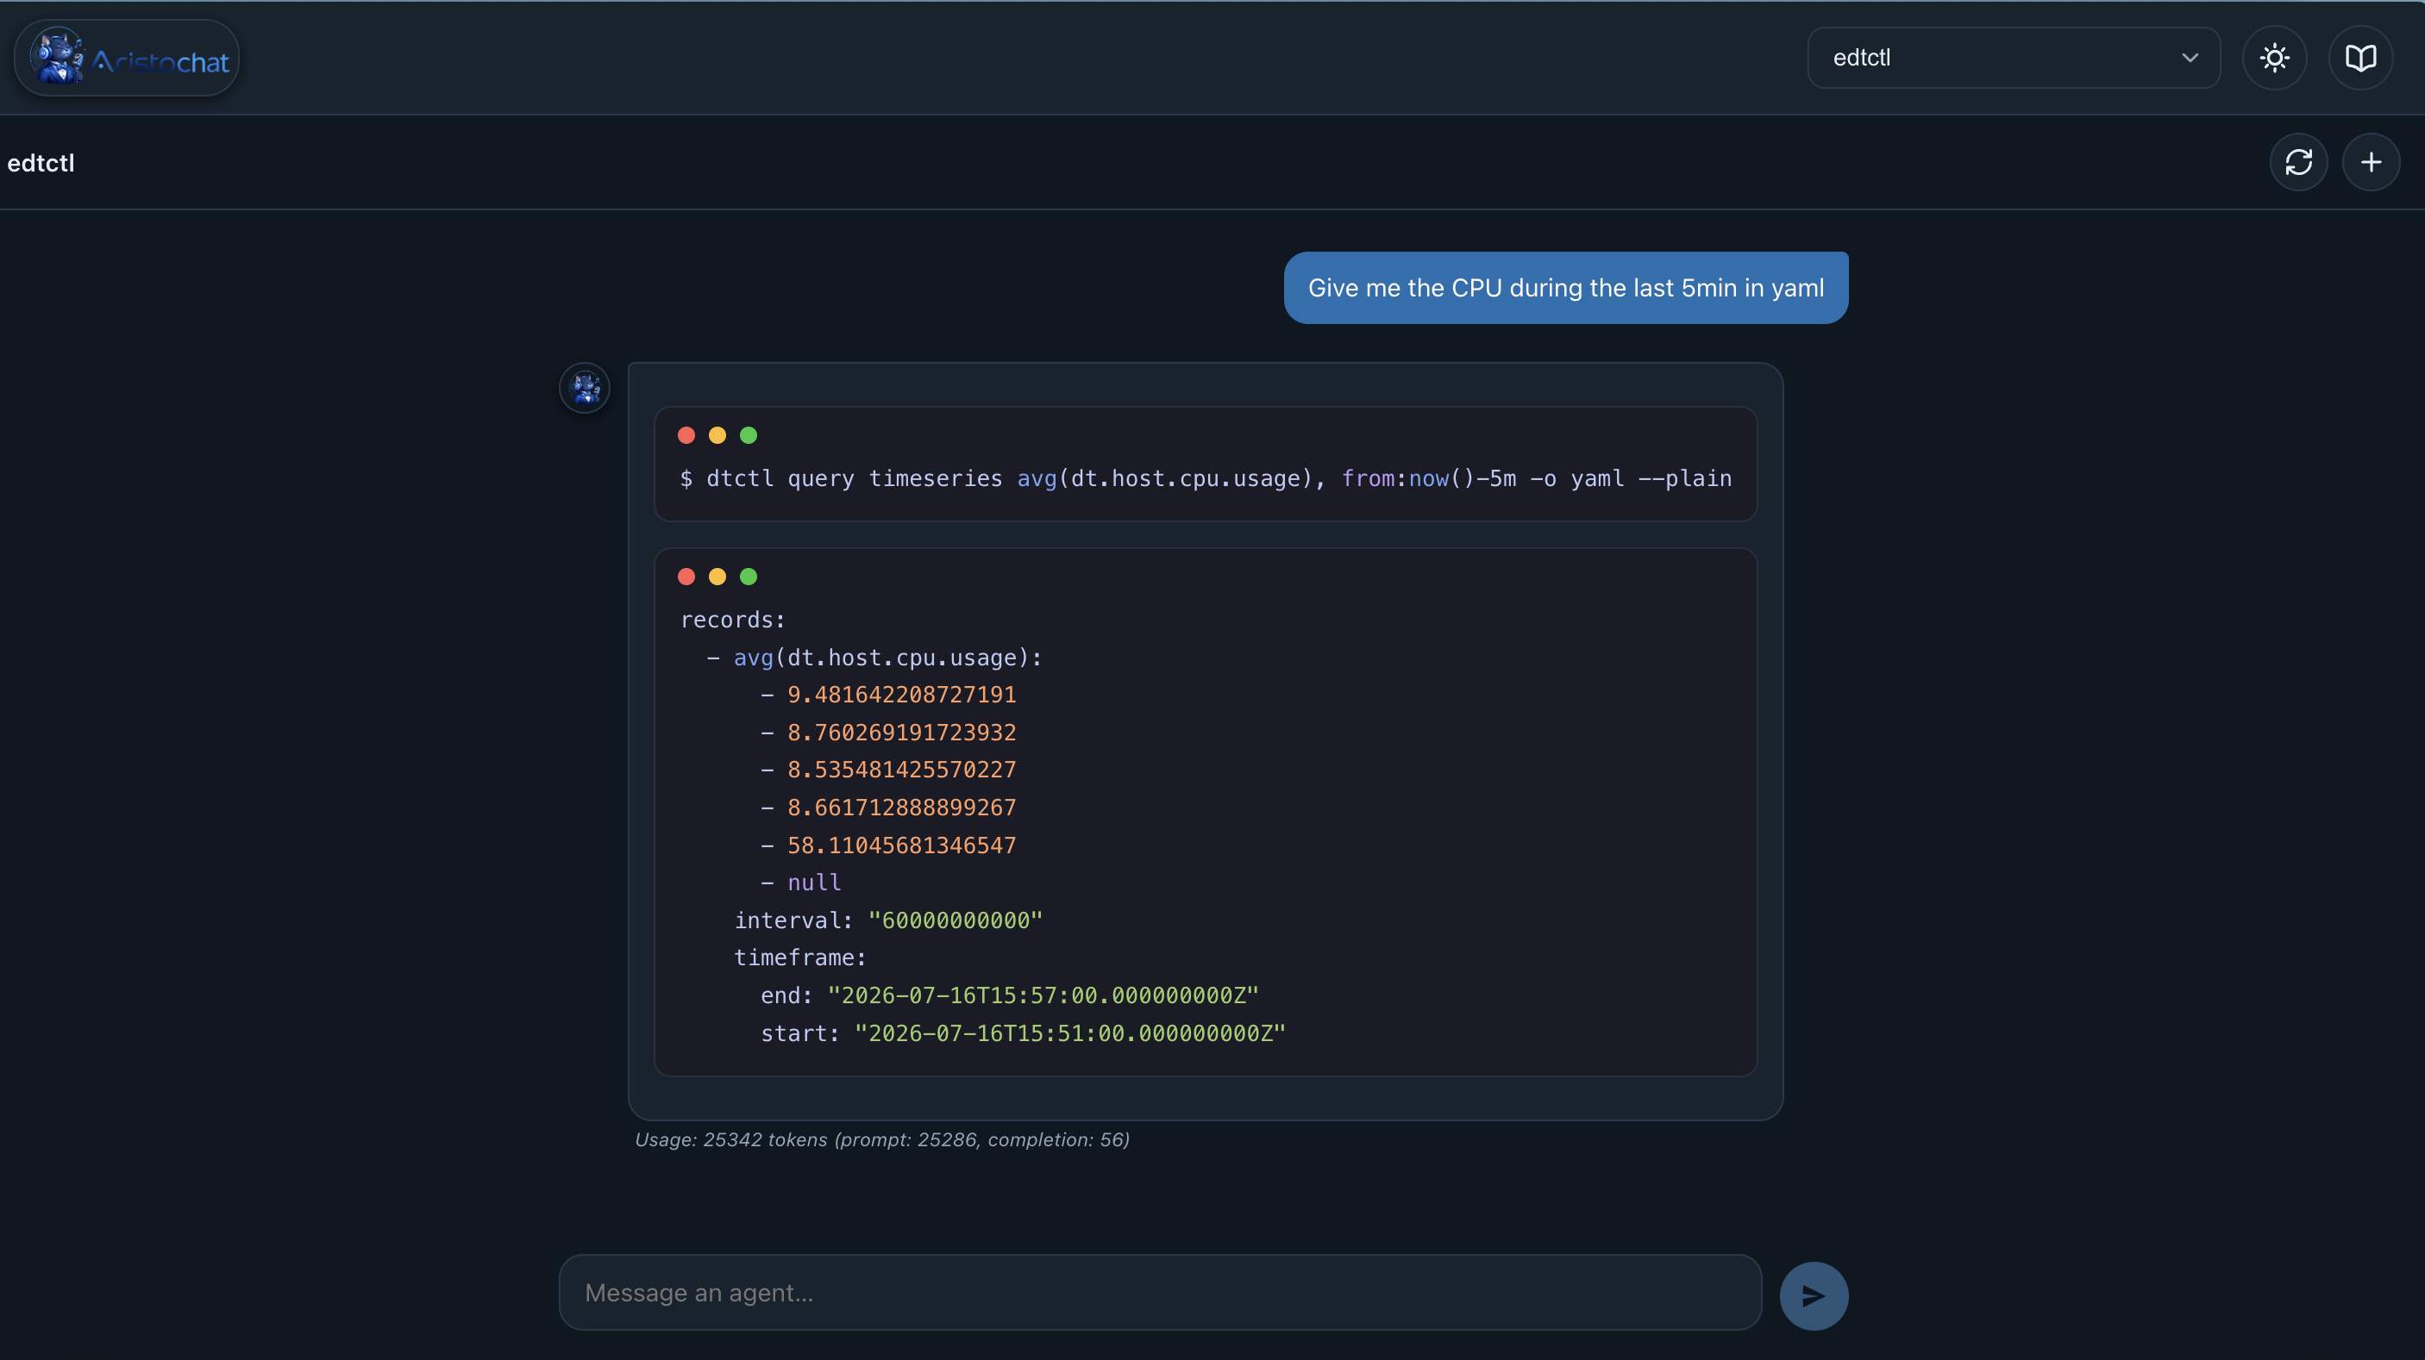The width and height of the screenshot is (2425, 1360).
Task: Click the edtctl conversation title
Action: pyautogui.click(x=41, y=164)
